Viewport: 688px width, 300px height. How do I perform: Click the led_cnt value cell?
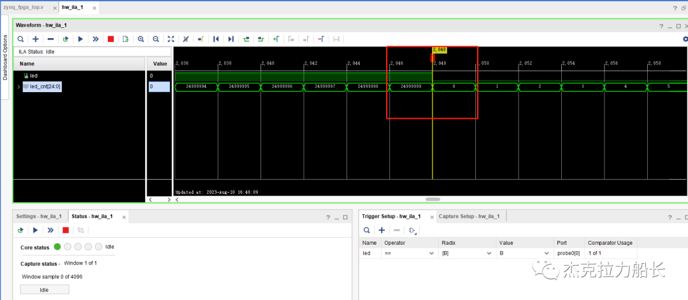pyautogui.click(x=159, y=86)
